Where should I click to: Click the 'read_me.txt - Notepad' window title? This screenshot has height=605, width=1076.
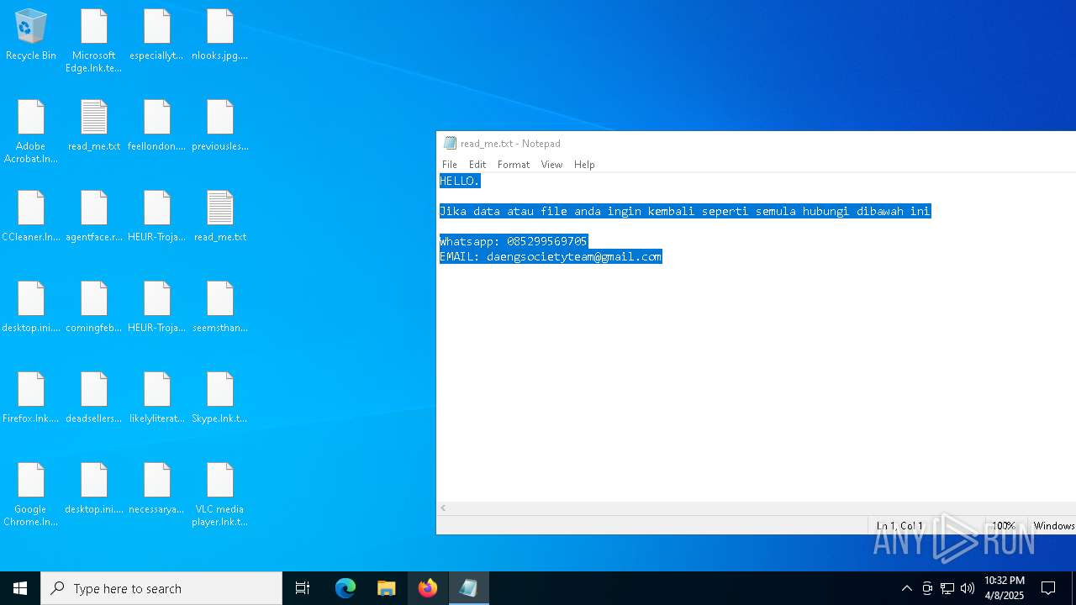click(510, 144)
